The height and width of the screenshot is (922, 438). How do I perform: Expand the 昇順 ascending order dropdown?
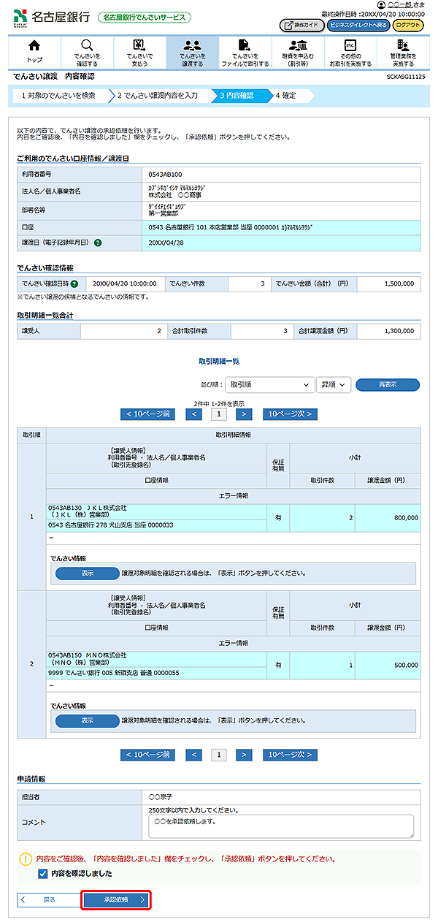334,384
